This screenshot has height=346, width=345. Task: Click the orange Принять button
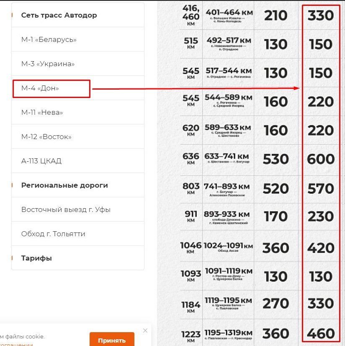pos(112,340)
